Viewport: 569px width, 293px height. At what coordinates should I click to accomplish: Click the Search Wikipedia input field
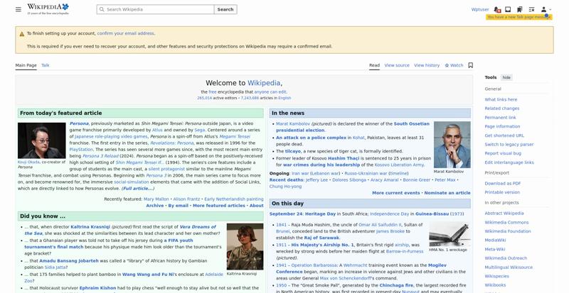coord(155,9)
